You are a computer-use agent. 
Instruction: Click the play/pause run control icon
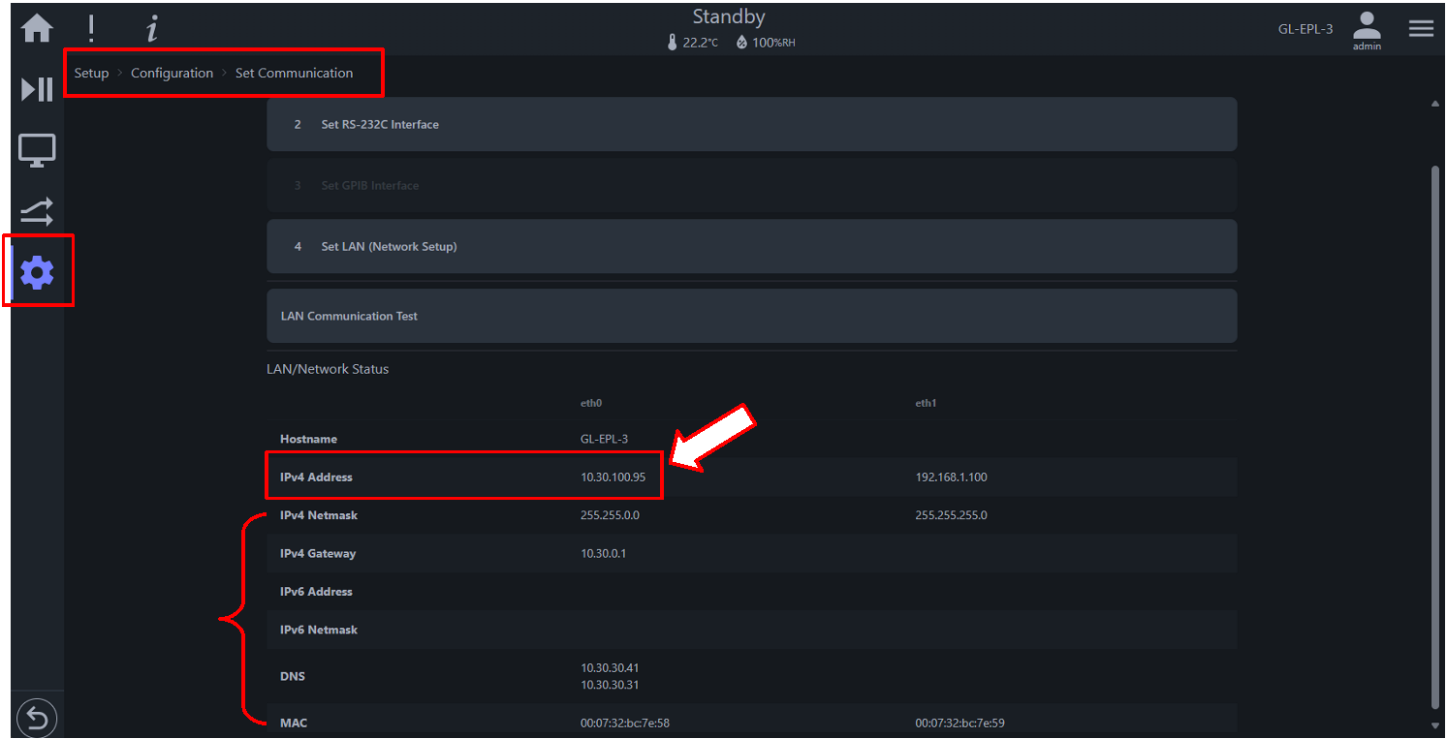pos(37,89)
